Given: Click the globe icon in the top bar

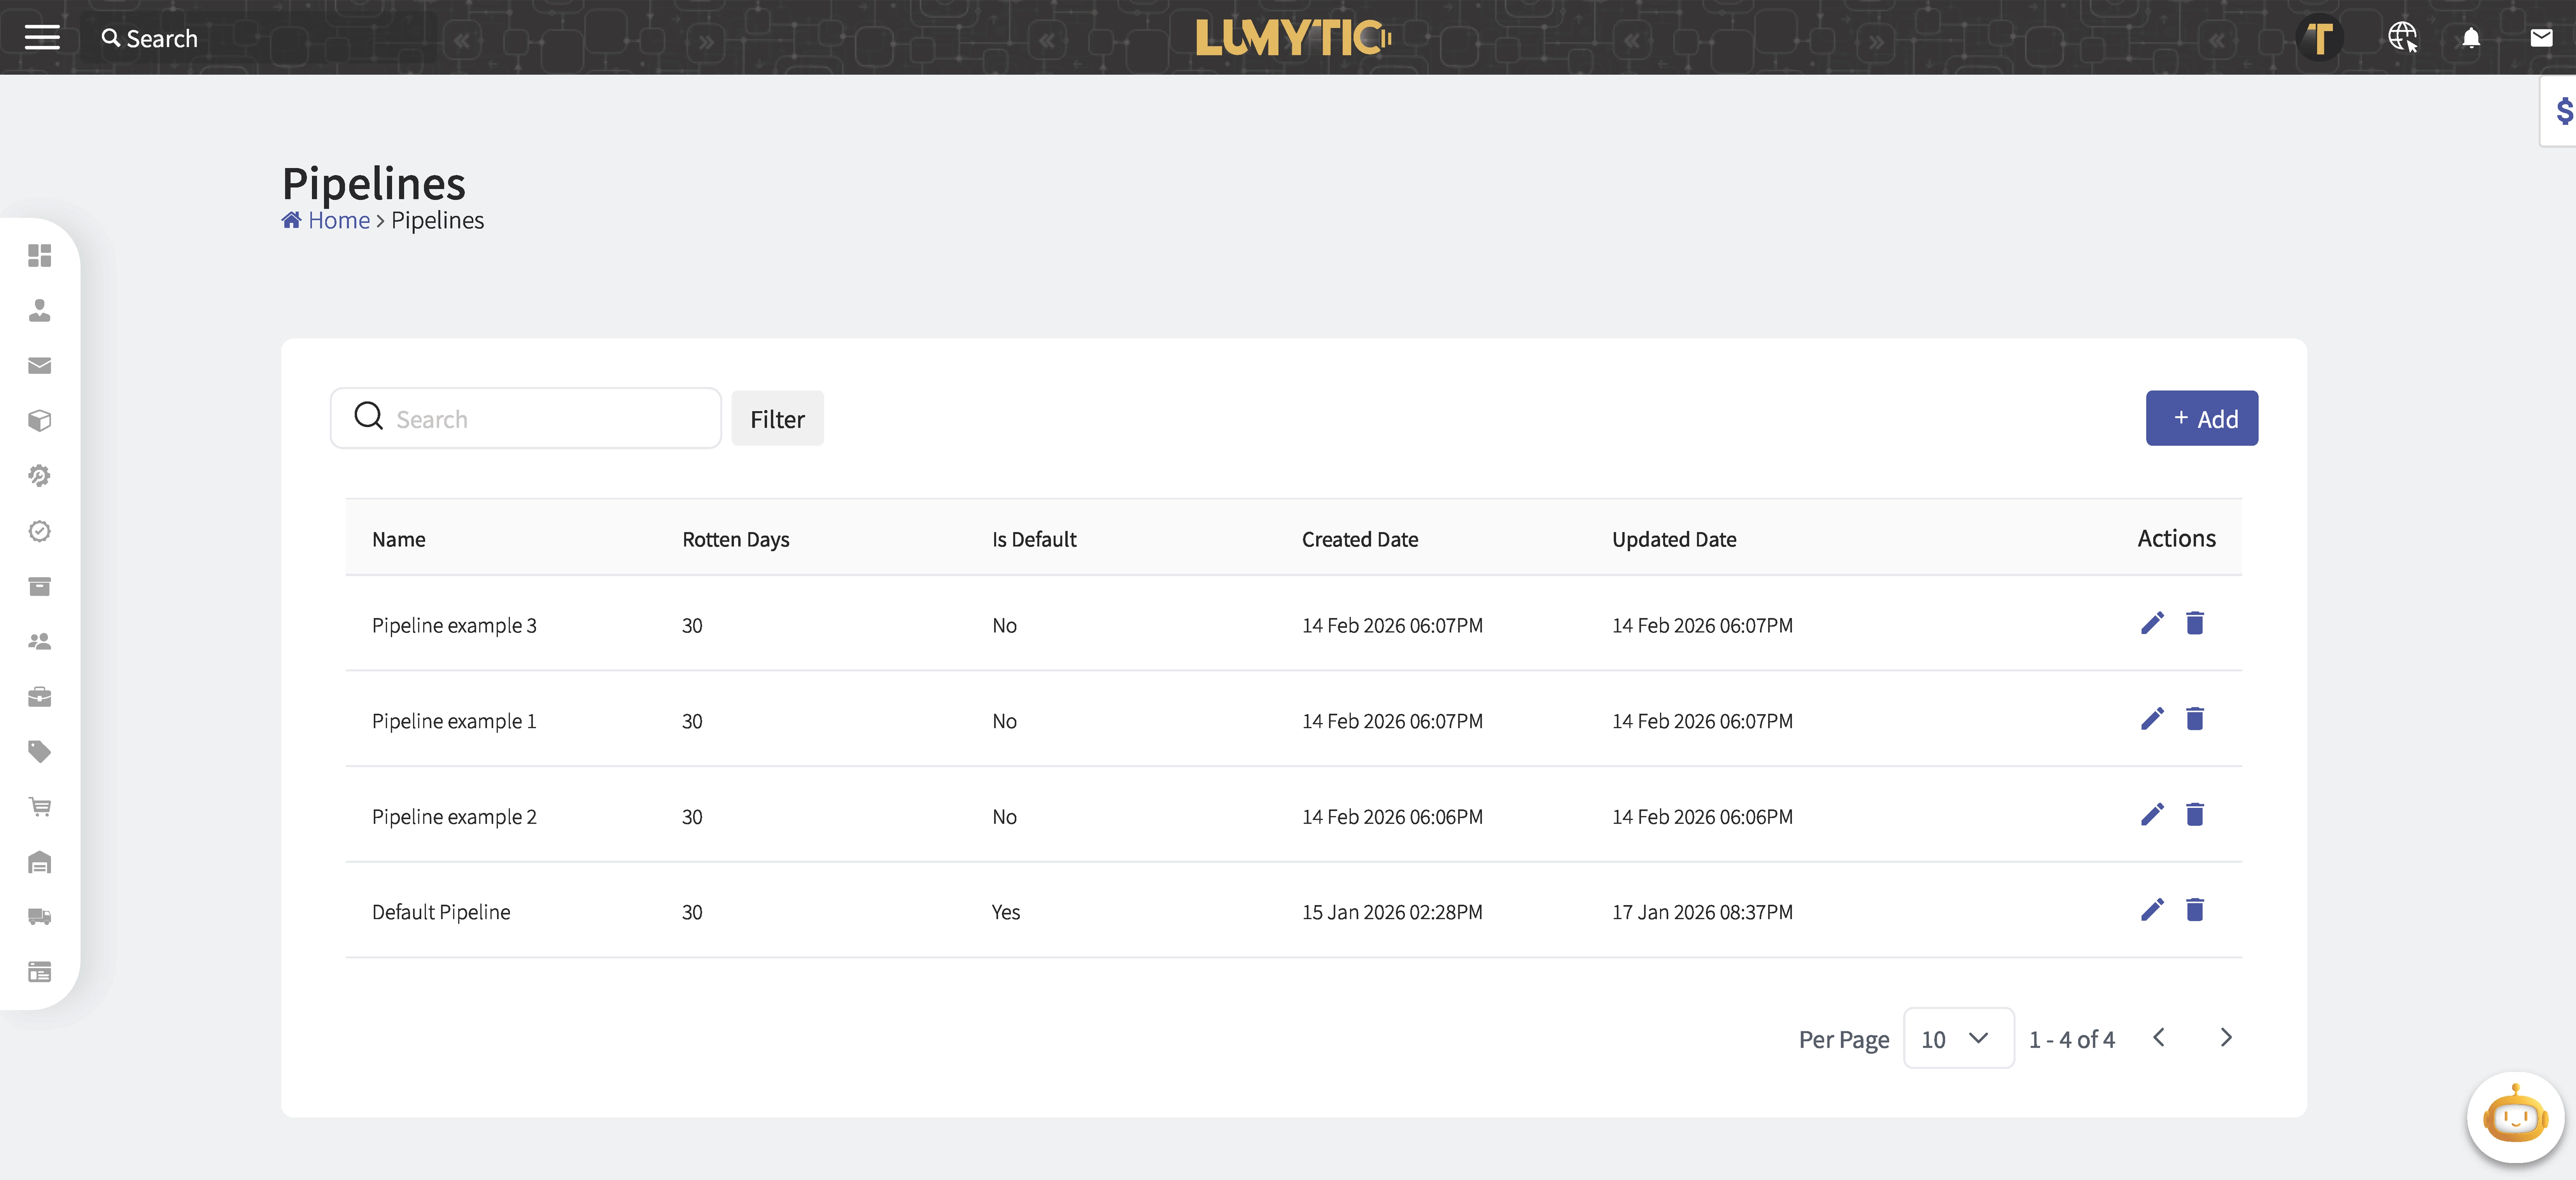Looking at the screenshot, I should tap(2403, 38).
